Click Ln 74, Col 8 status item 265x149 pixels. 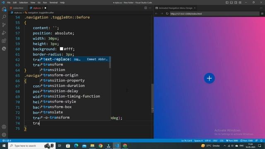[x=187, y=141]
